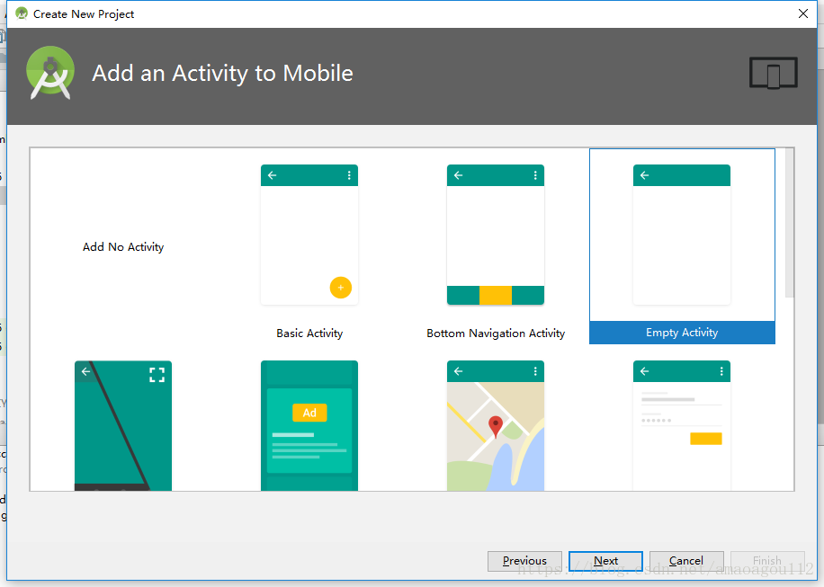Click overflow dots in Login activity preview

[721, 371]
